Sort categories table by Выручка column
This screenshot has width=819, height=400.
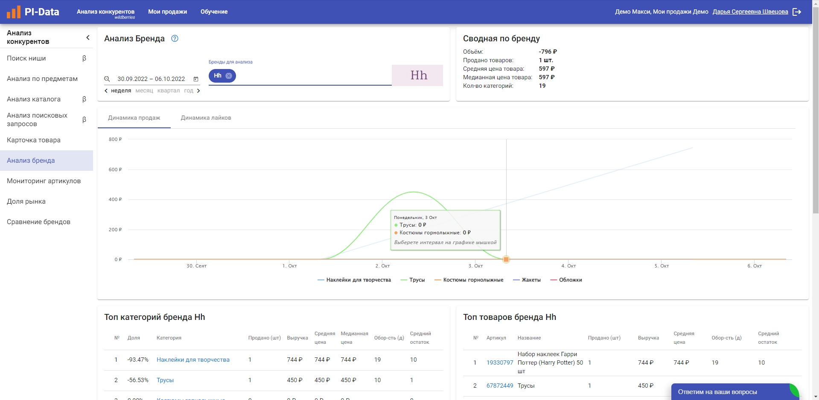pyautogui.click(x=297, y=338)
